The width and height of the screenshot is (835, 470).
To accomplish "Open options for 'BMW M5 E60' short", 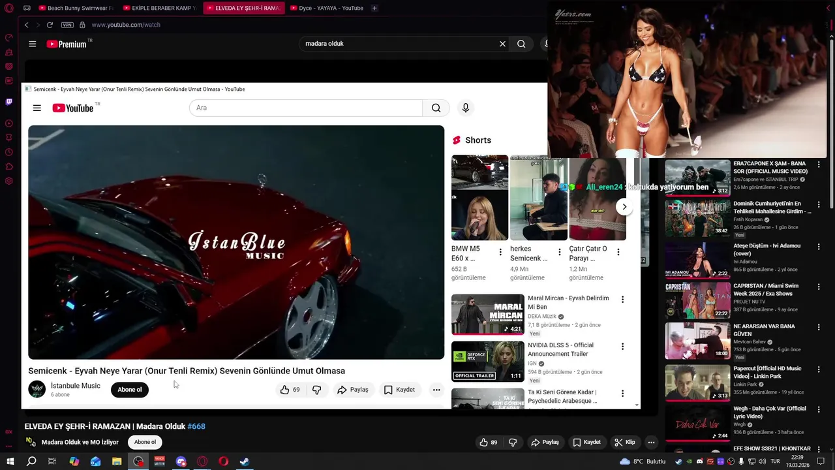I will [500, 252].
